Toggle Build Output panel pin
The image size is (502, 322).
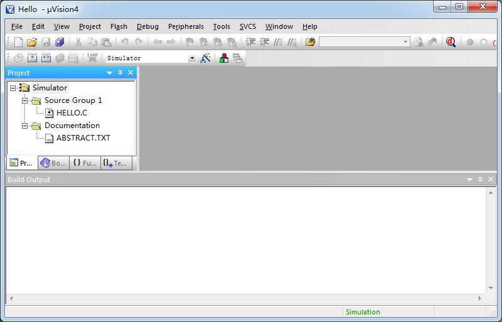(x=480, y=180)
